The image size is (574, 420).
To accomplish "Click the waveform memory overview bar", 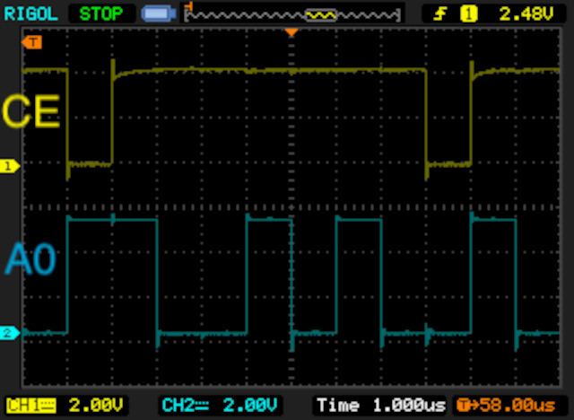I will [x=292, y=14].
